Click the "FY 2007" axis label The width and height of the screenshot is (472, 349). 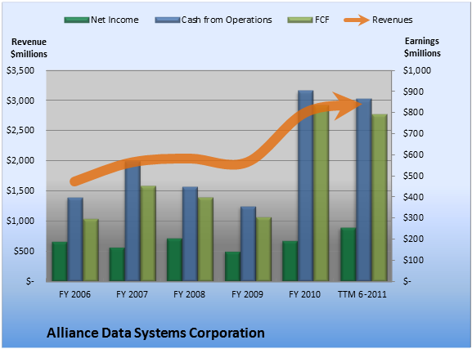click(133, 294)
